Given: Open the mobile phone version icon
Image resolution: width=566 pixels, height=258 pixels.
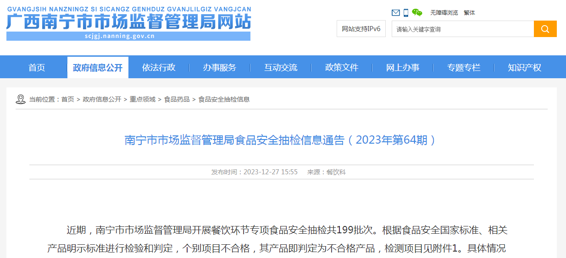Looking at the screenshot, I should click(x=406, y=13).
